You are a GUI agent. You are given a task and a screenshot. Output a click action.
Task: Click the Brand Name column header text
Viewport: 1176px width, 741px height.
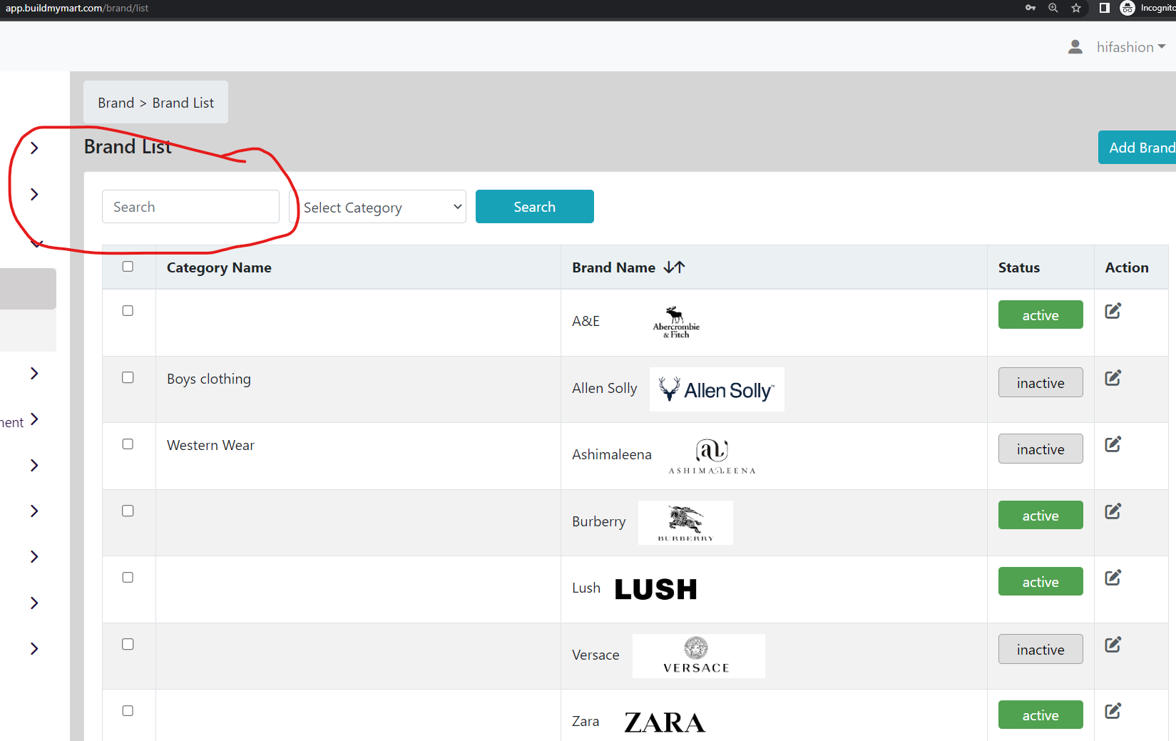[x=613, y=267]
